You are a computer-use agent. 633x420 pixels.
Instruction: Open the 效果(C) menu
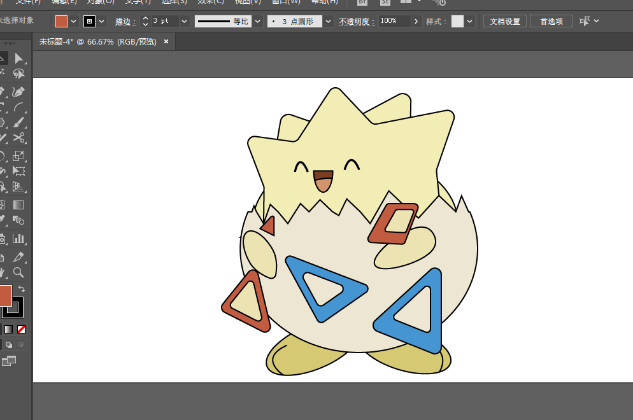click(x=211, y=2)
